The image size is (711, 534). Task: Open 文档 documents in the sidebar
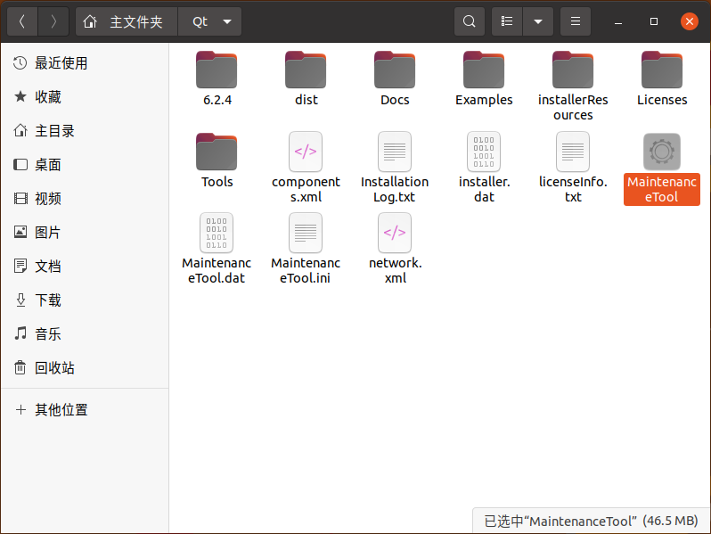point(85,266)
